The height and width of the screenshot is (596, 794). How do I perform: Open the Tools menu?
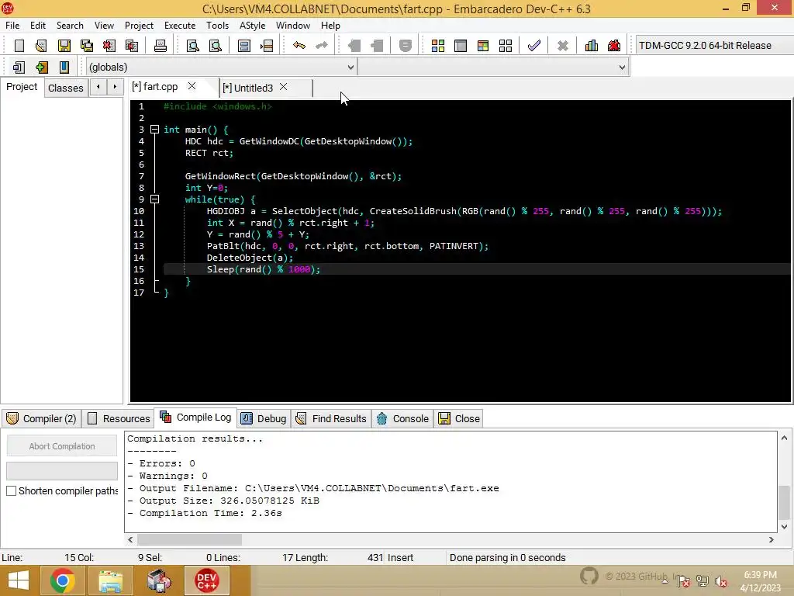[x=217, y=26]
